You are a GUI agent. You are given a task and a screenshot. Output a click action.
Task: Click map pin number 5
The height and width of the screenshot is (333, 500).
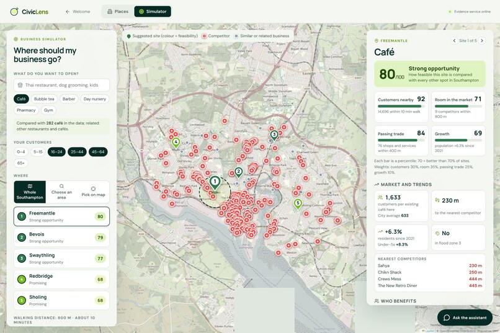(298, 204)
